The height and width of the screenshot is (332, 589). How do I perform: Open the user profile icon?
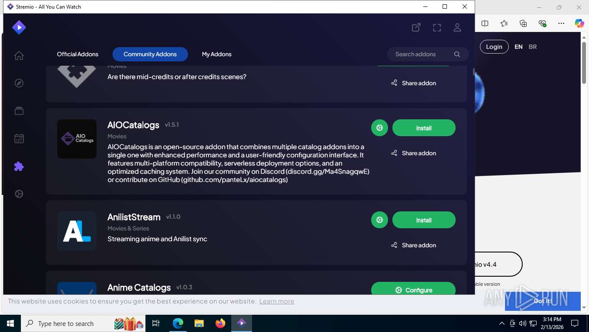(x=457, y=28)
